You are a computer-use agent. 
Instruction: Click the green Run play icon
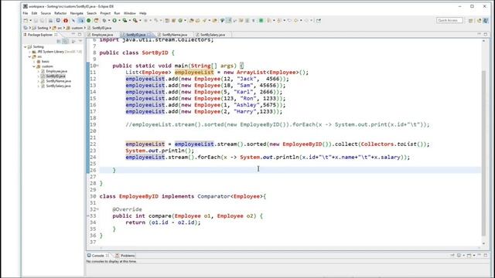114,21
